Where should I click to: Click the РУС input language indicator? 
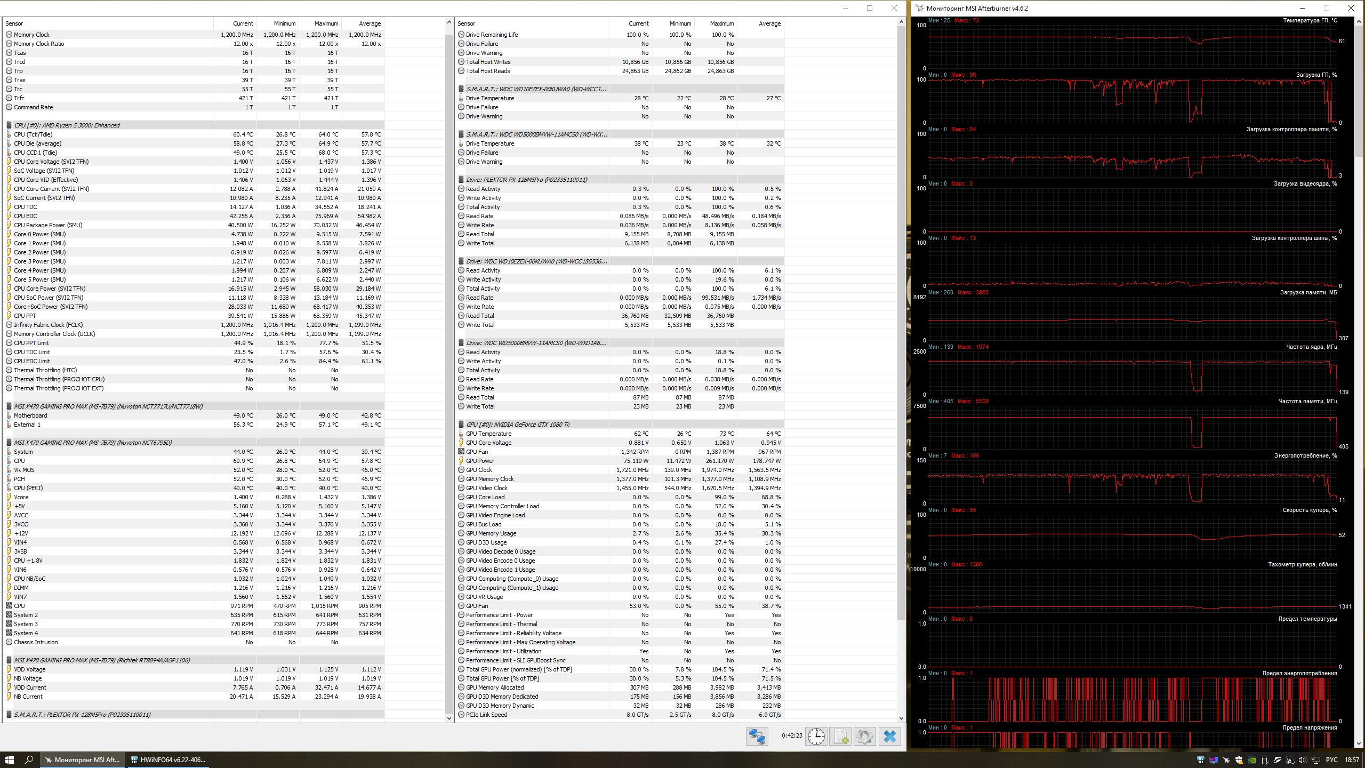(x=1331, y=760)
